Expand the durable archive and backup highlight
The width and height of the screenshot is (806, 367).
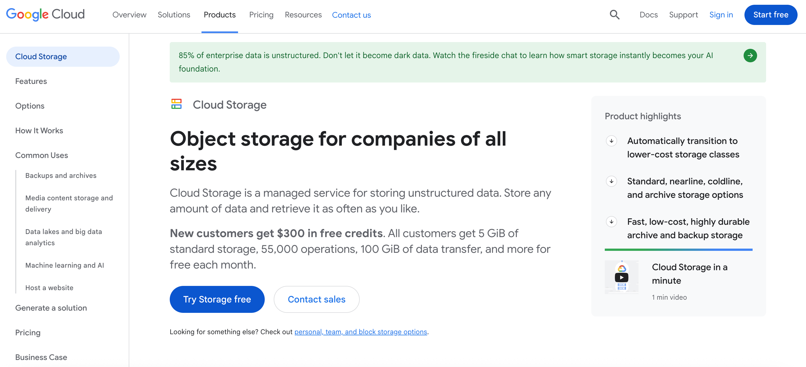click(x=611, y=222)
